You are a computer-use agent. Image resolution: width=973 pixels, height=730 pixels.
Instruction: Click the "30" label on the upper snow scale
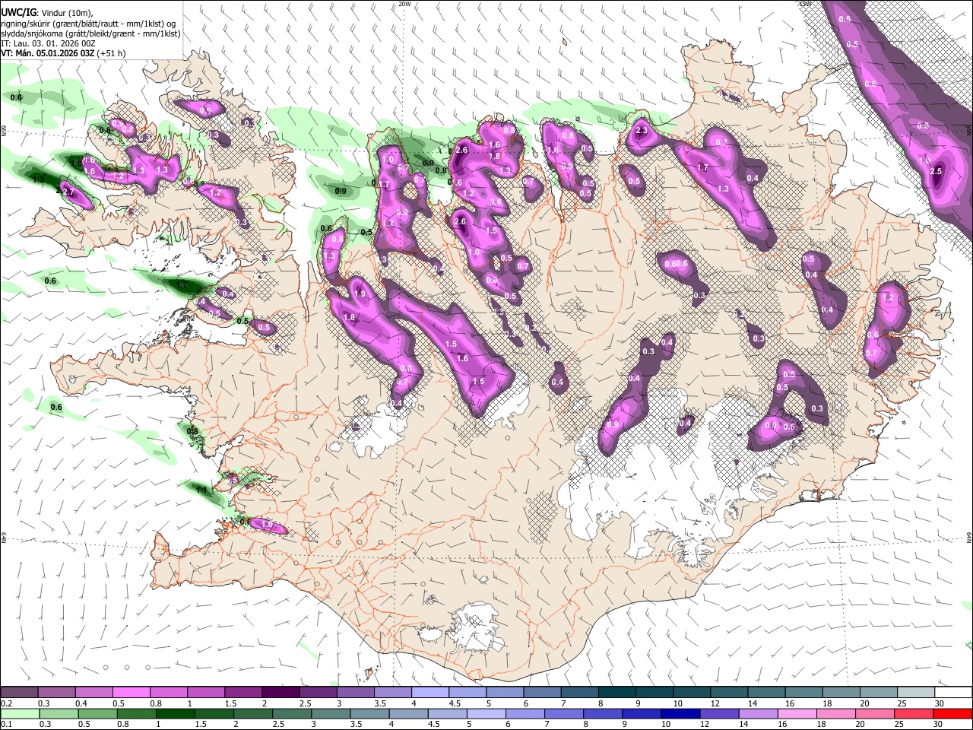coord(939,703)
